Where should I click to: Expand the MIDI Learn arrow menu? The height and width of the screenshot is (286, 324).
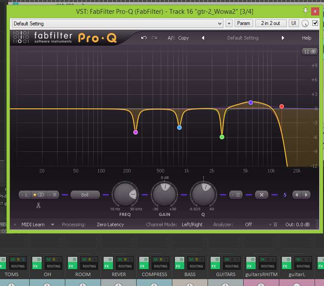tap(52, 224)
